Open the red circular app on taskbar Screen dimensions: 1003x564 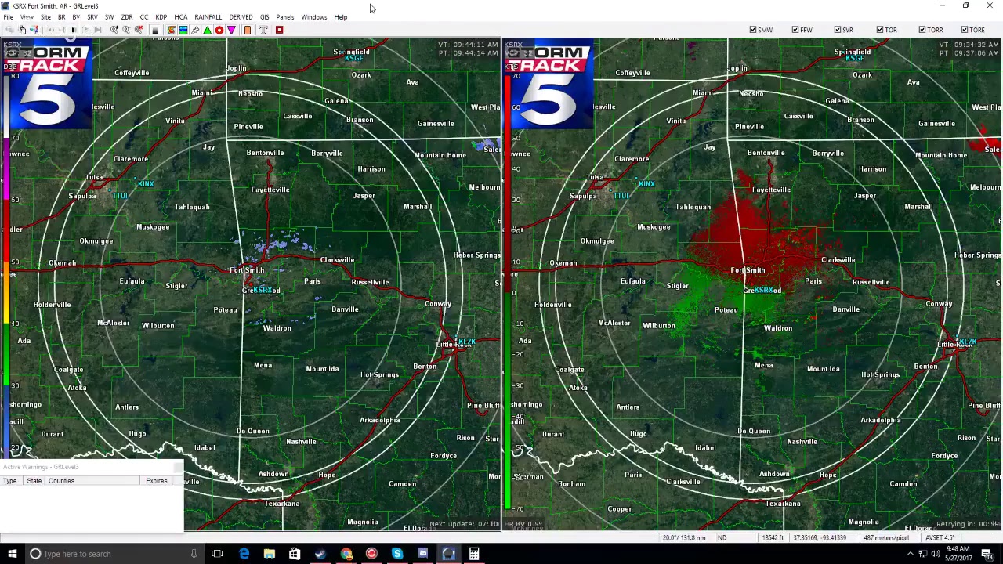tap(371, 554)
